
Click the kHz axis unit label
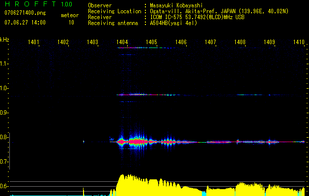pos(4,40)
